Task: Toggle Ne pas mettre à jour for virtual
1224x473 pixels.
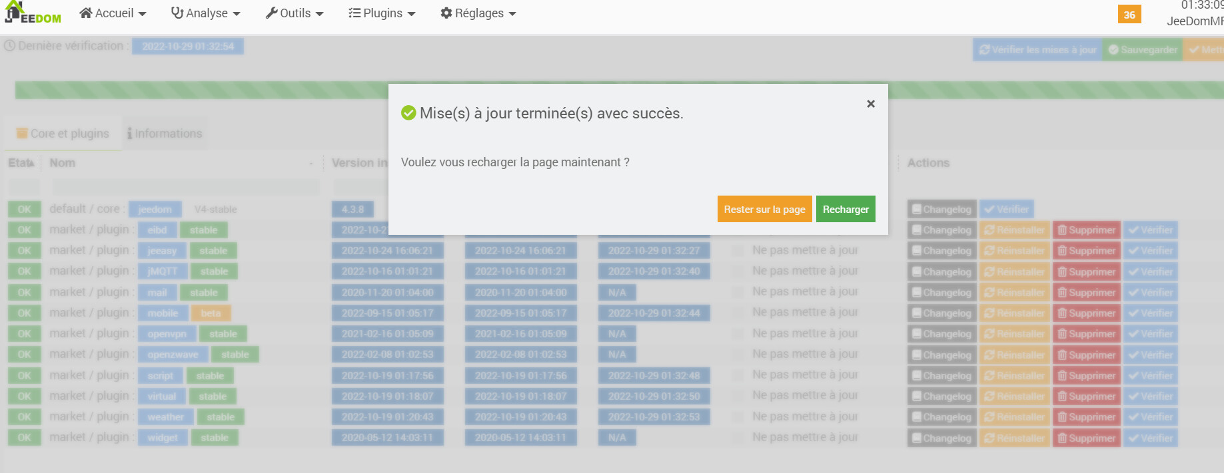Action: point(738,396)
